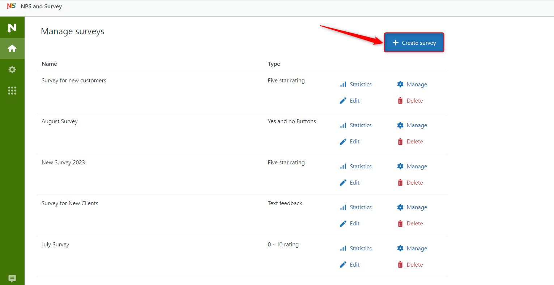The image size is (554, 285).
Task: Open Statistics for July Survey
Action: point(361,248)
